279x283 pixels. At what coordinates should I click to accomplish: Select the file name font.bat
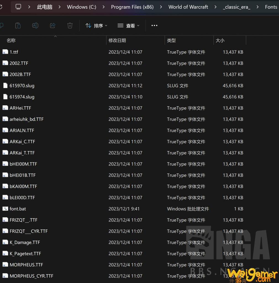pos(18,209)
